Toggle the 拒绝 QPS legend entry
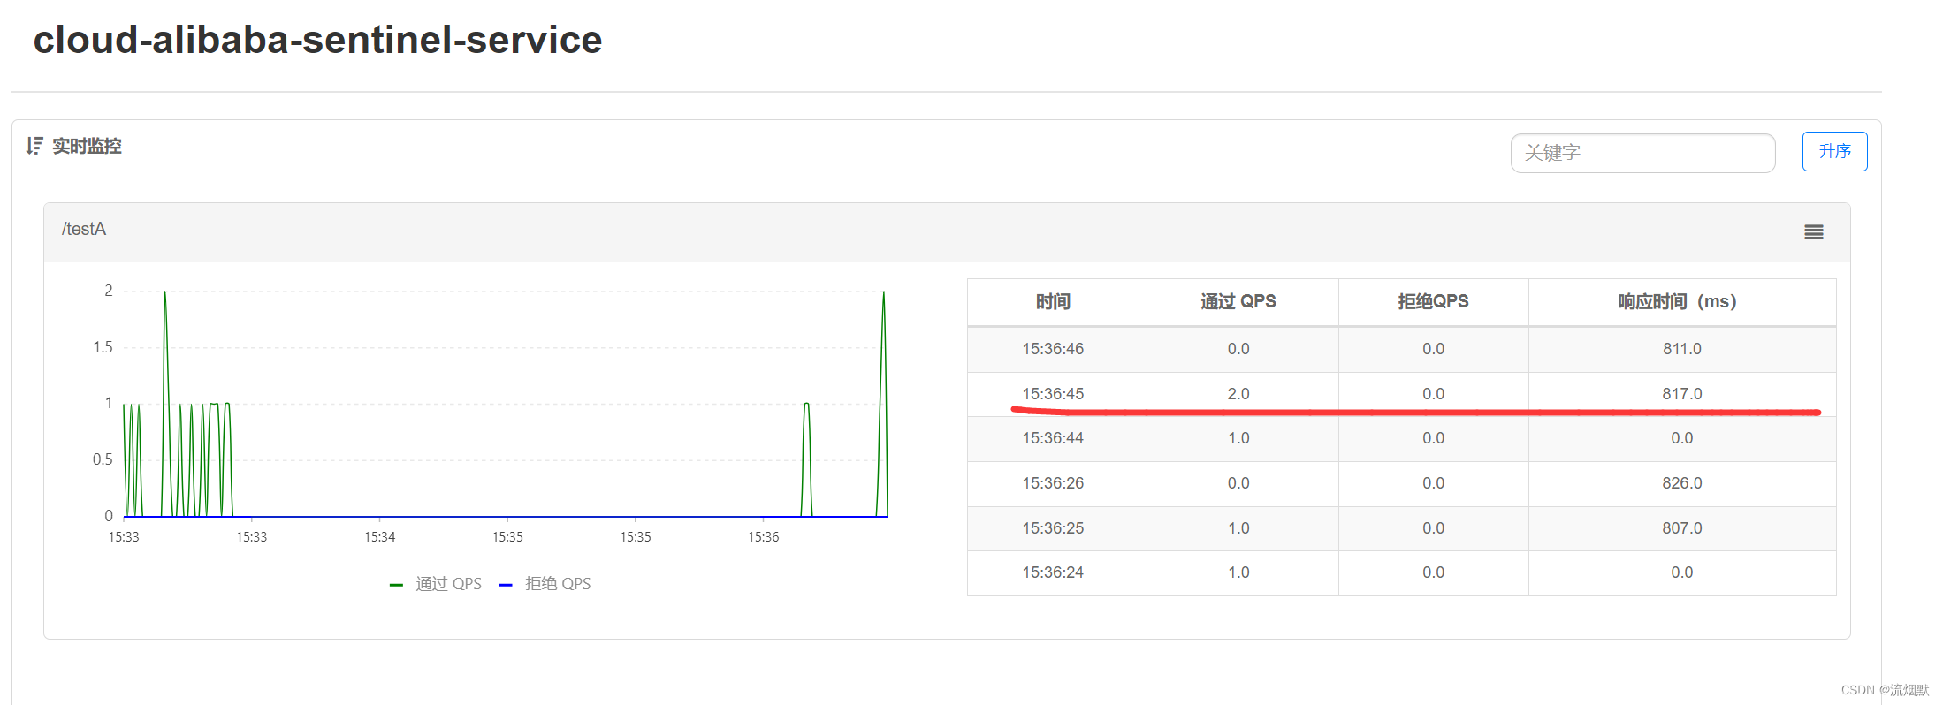1943x705 pixels. point(545,584)
